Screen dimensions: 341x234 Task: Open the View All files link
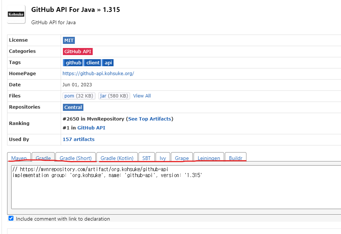pos(142,96)
